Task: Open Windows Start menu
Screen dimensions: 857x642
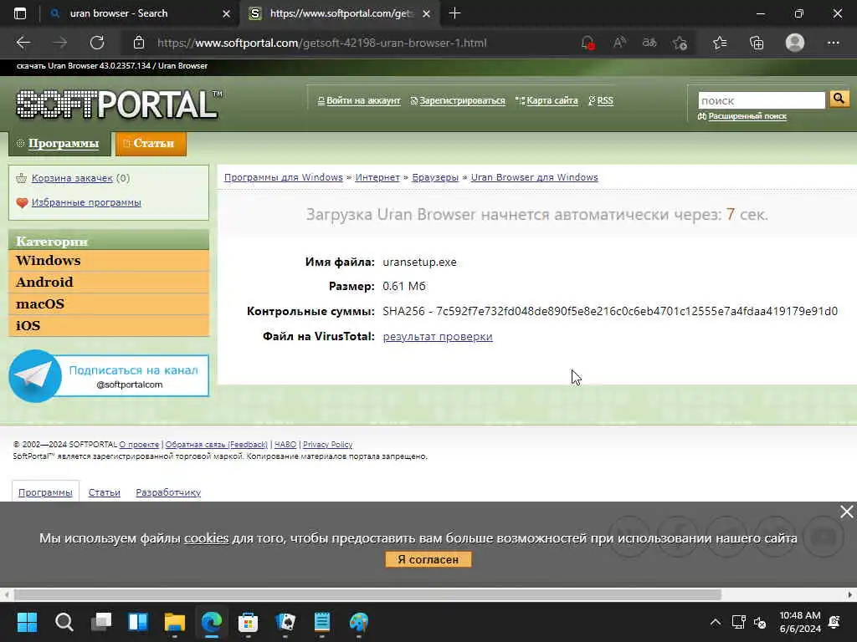Action: [x=27, y=622]
